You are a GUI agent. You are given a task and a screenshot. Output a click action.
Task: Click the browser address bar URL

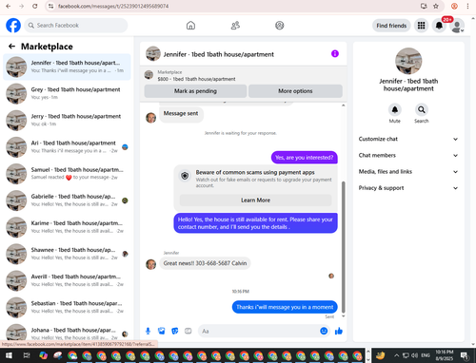coord(113,6)
